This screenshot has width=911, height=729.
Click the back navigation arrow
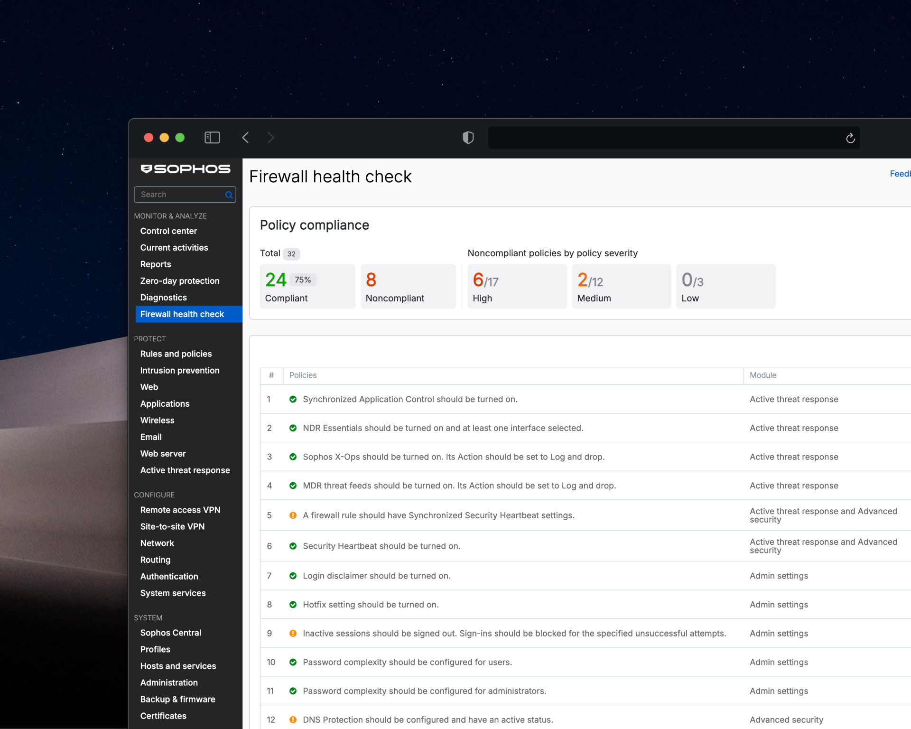click(245, 138)
